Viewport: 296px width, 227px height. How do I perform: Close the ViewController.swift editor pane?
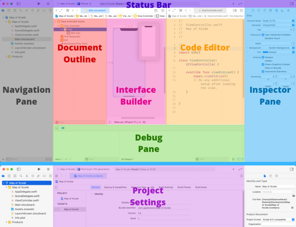169,10
